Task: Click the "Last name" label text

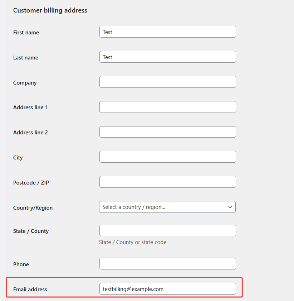Action: [x=26, y=58]
